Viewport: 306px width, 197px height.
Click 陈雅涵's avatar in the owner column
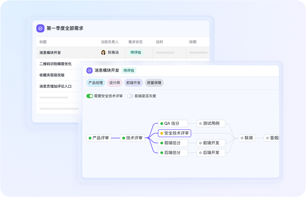pyautogui.click(x=103, y=52)
